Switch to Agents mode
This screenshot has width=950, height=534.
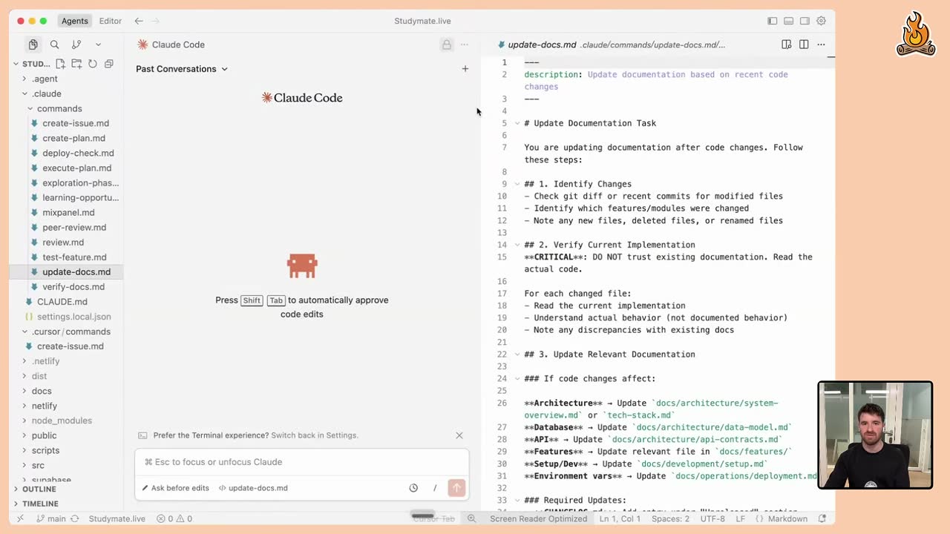coord(75,21)
